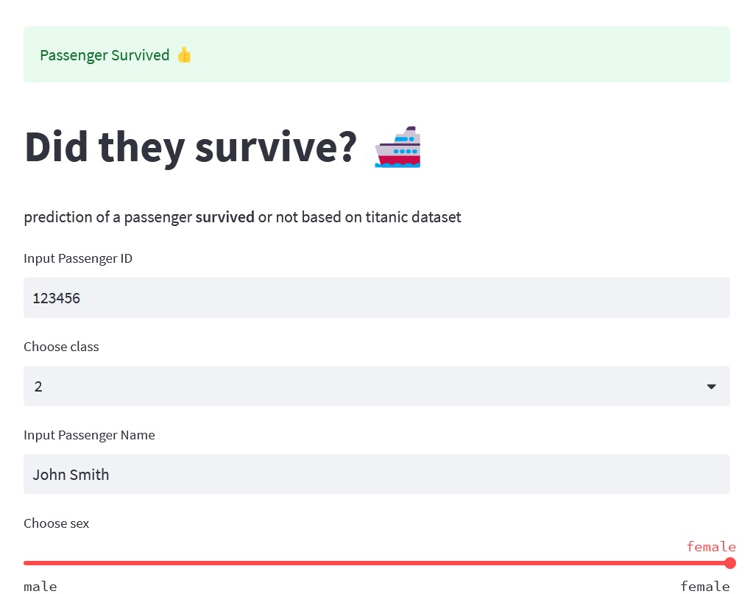This screenshot has width=753, height=594.
Task: Click the Passenger Survived banner message
Action: coord(105,54)
